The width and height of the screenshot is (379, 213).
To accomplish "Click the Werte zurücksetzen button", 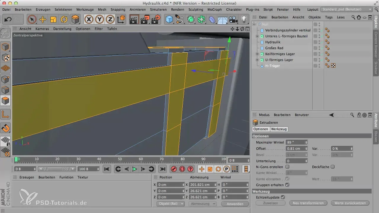I will [x=350, y=203].
